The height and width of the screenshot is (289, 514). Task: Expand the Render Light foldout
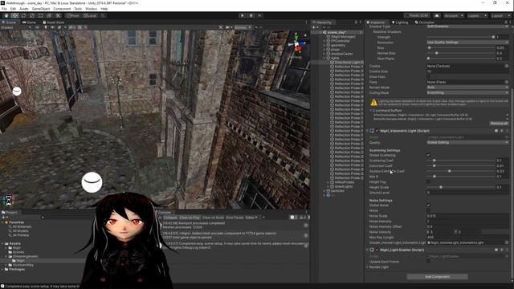click(368, 267)
